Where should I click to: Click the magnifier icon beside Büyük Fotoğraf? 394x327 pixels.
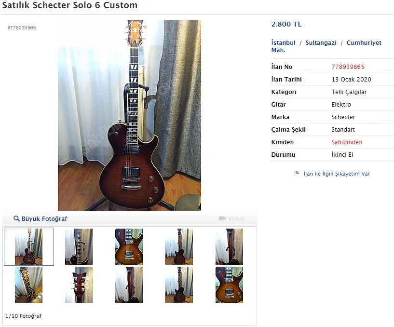(16, 218)
